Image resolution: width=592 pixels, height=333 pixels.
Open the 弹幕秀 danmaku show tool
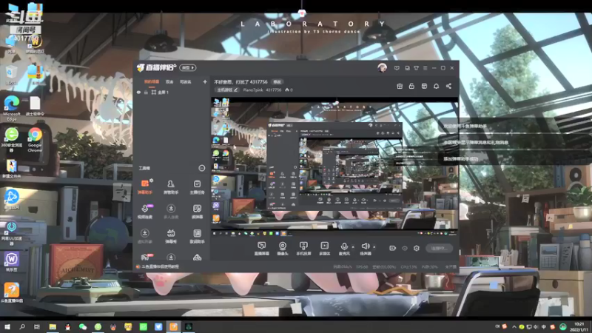click(171, 236)
